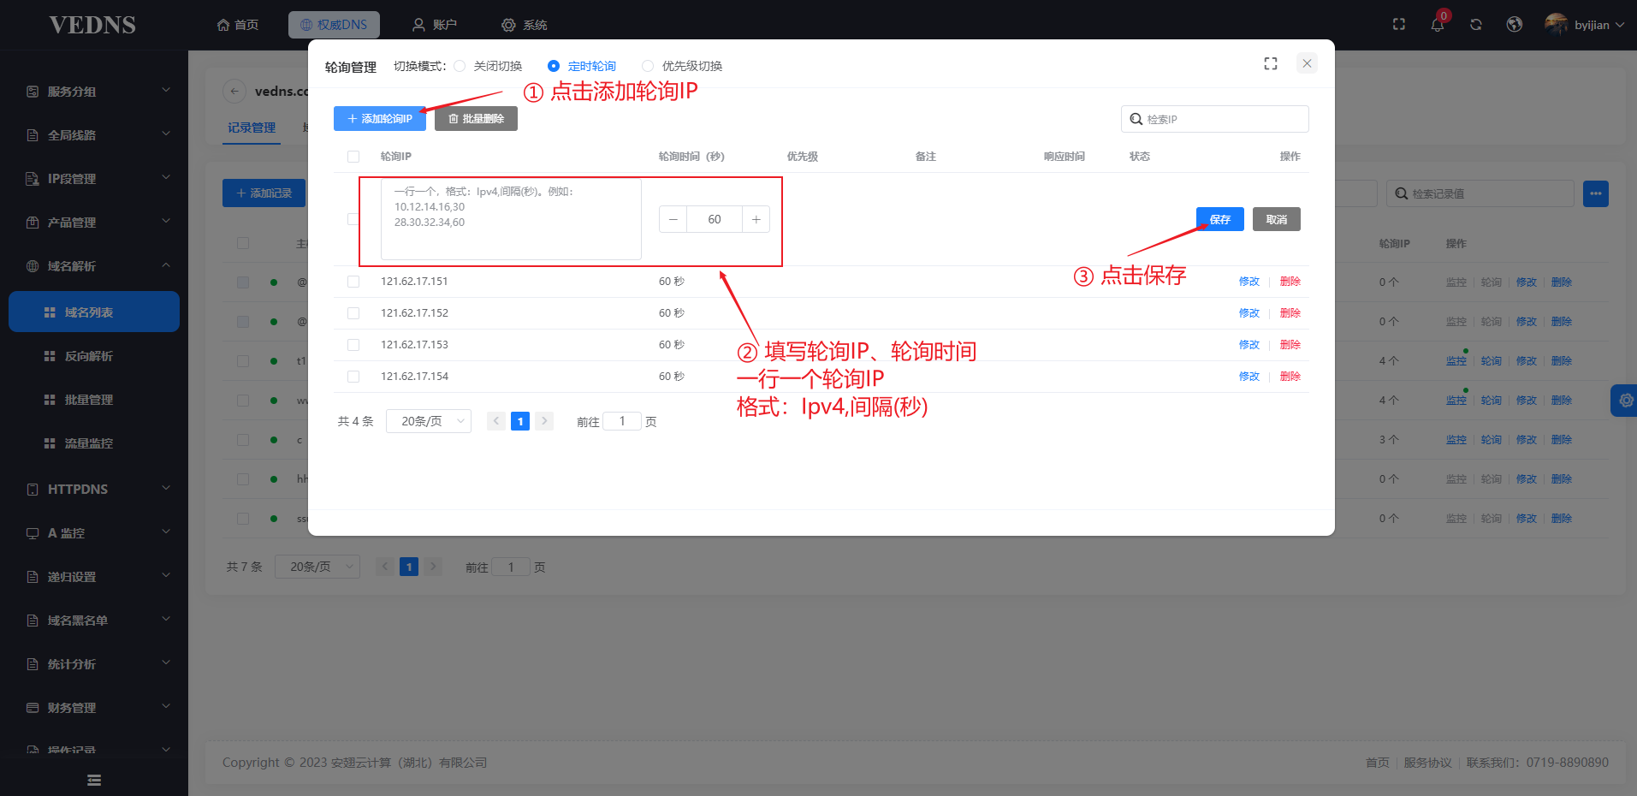This screenshot has height=796, width=1637.
Task: Click the IP段管理 sidebar icon
Action: tap(33, 179)
